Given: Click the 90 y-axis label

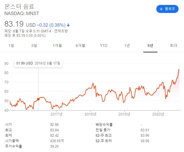Looking at the screenshot, I should (x=6, y=63).
